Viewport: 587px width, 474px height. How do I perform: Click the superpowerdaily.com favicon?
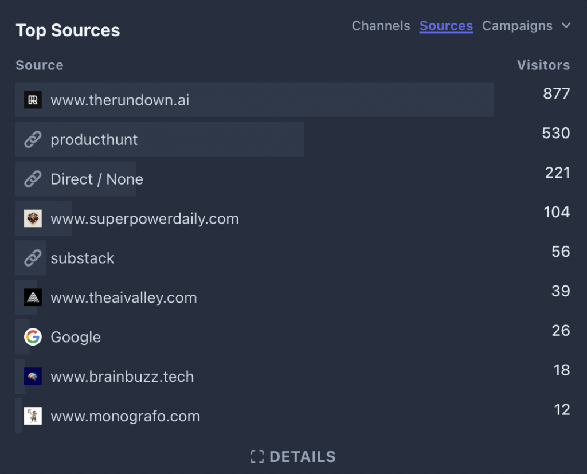click(33, 218)
